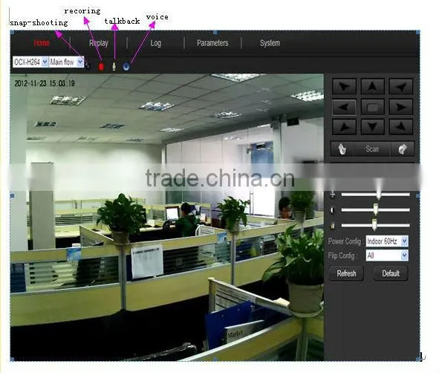Open the System tab
This screenshot has height=373, width=439.
(270, 43)
